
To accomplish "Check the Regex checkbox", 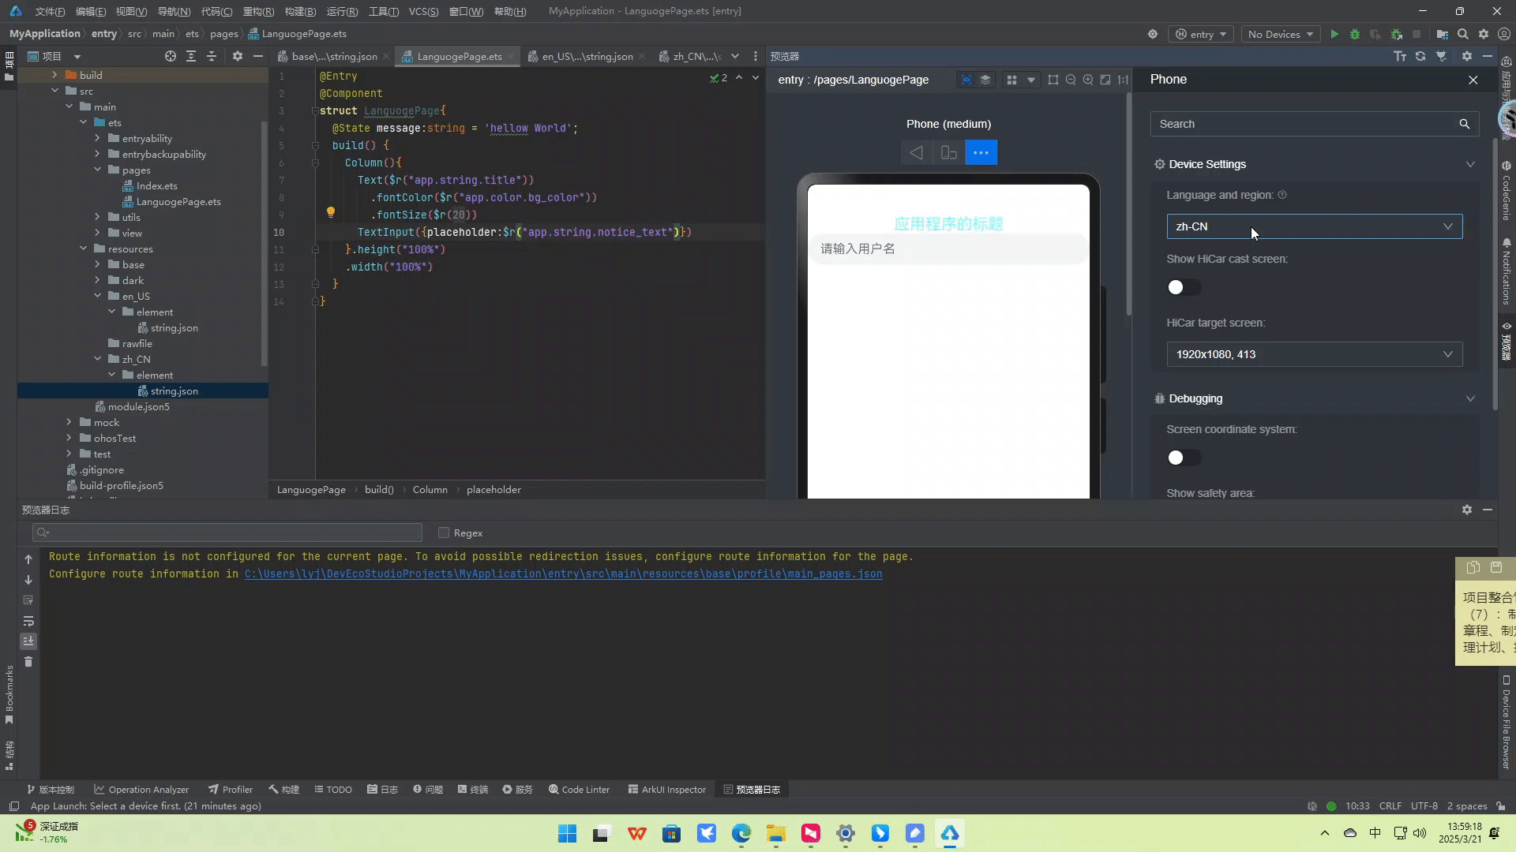I will click(x=444, y=532).
